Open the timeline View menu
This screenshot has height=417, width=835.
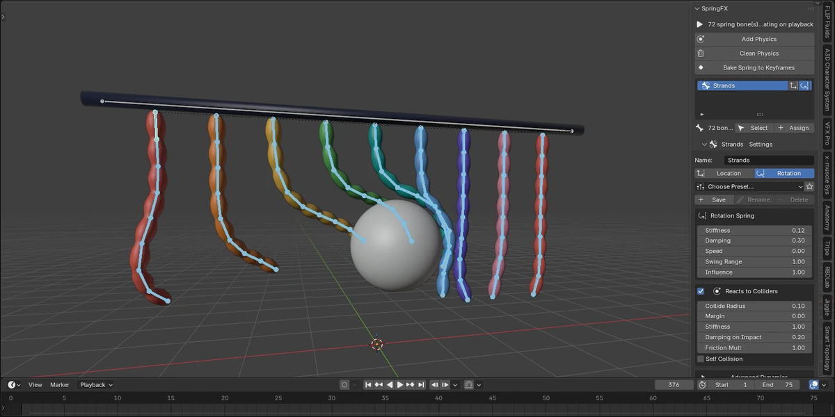click(x=35, y=384)
